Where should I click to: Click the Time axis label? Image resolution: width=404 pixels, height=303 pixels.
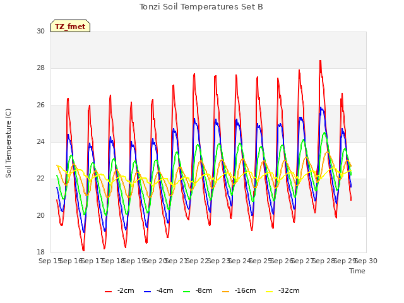(357, 271)
